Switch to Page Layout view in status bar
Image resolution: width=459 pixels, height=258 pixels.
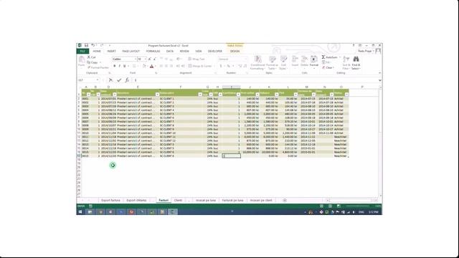point(330,206)
